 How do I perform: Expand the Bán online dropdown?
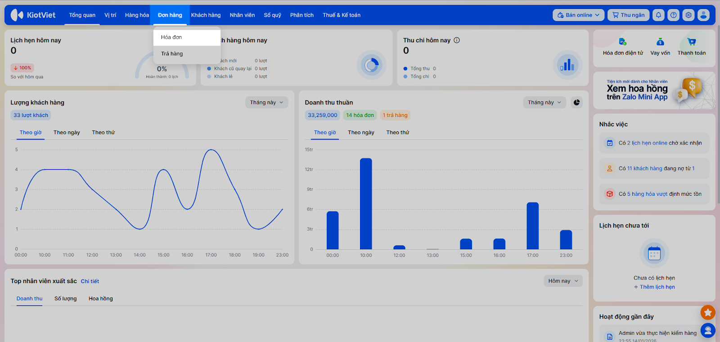(x=578, y=15)
